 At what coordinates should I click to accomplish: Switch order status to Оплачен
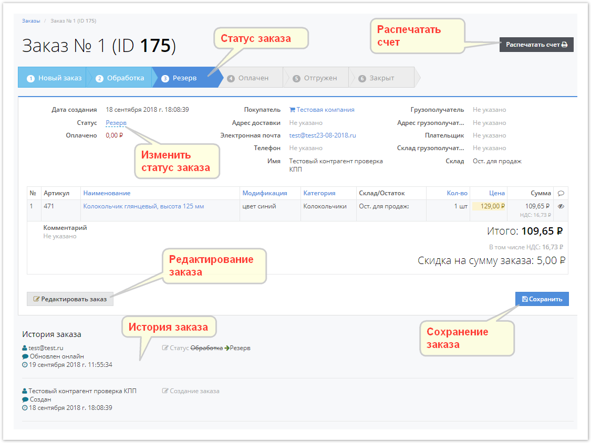point(253,78)
